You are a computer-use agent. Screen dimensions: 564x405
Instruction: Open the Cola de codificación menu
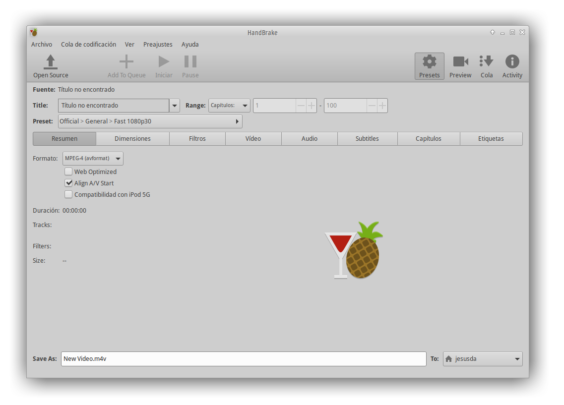coord(88,45)
